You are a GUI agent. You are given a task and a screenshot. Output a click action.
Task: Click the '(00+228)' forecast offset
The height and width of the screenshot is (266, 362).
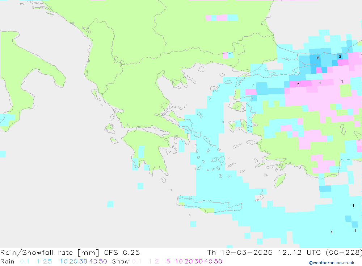[344, 253]
